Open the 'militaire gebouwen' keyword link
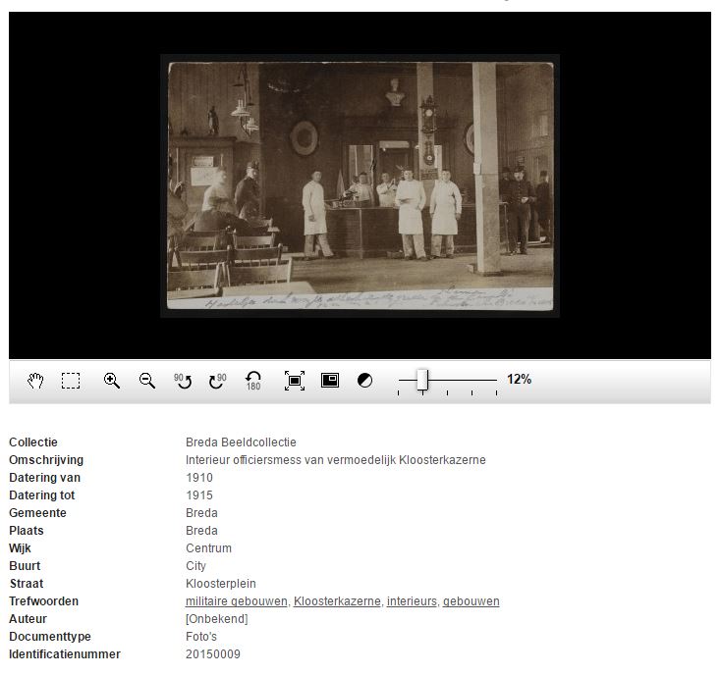The width and height of the screenshot is (721, 676). (x=236, y=601)
